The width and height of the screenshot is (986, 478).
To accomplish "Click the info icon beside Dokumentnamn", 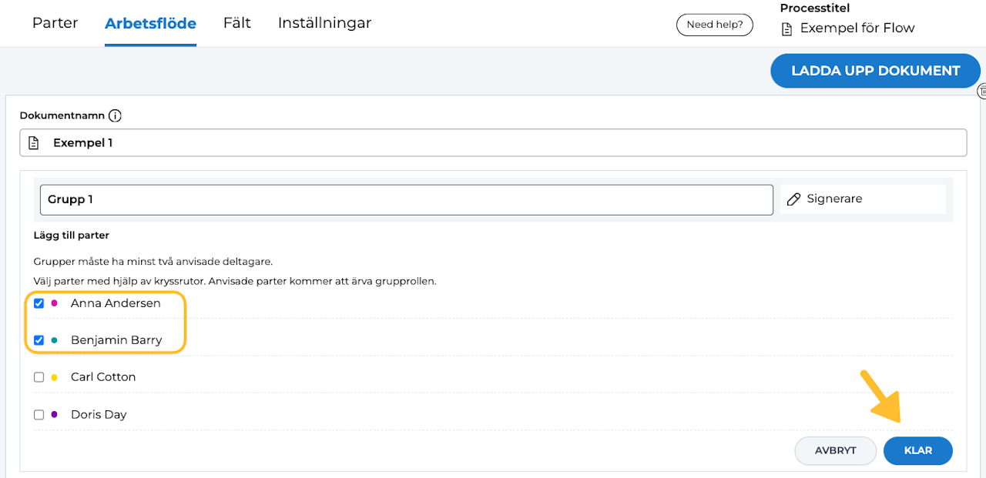I will click(116, 116).
